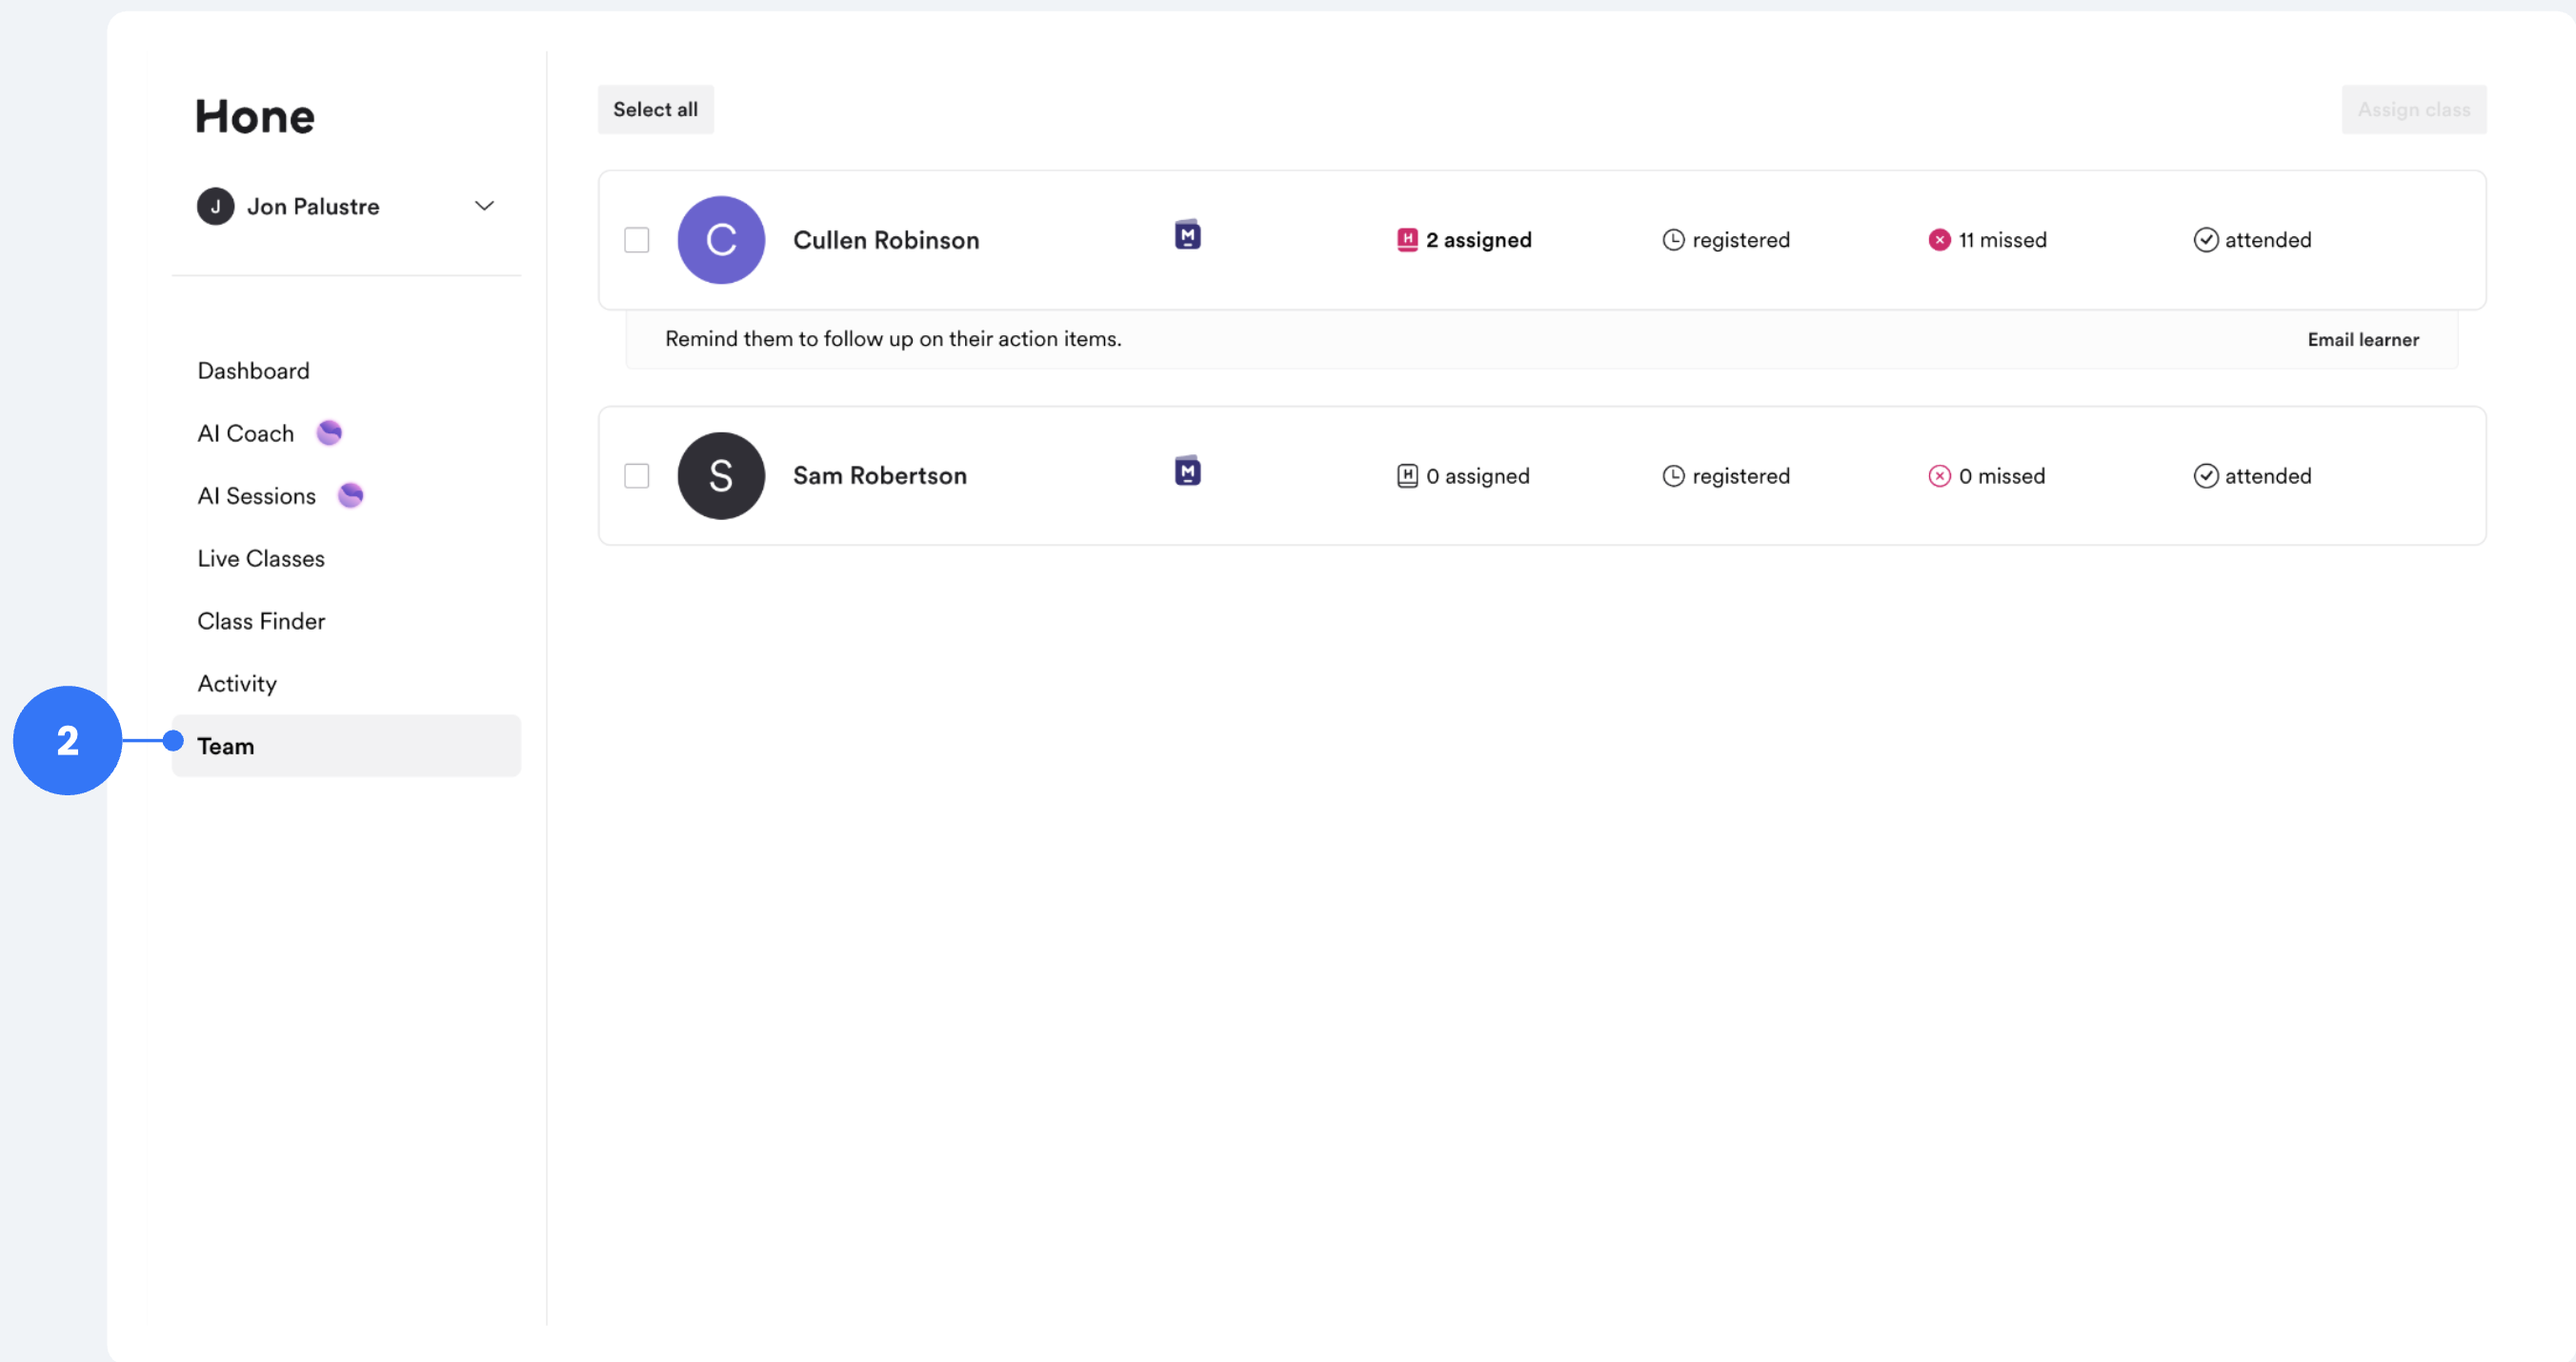
Task: Select Cullen Robinson's checkbox
Action: 637,240
